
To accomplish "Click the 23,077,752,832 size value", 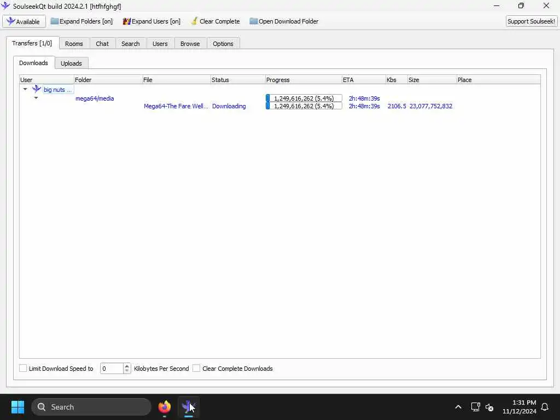I will point(431,106).
